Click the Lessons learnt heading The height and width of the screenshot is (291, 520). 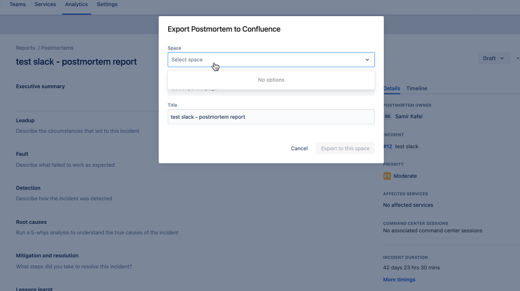pos(34,289)
